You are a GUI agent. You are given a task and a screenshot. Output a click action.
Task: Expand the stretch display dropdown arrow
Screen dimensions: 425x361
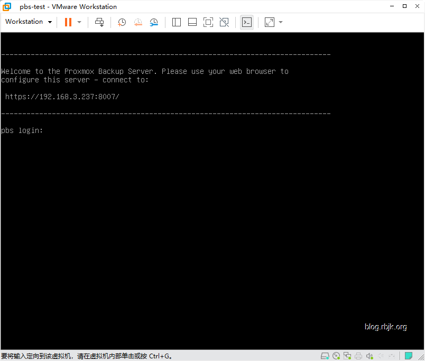tap(281, 22)
